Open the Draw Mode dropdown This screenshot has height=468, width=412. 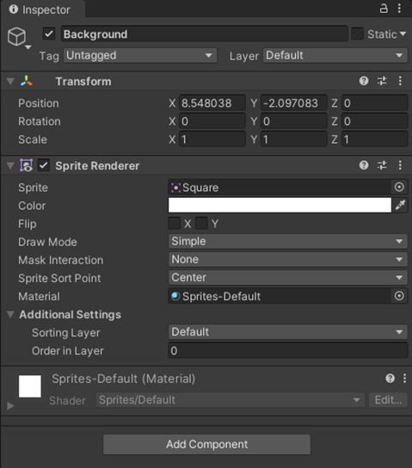point(287,241)
